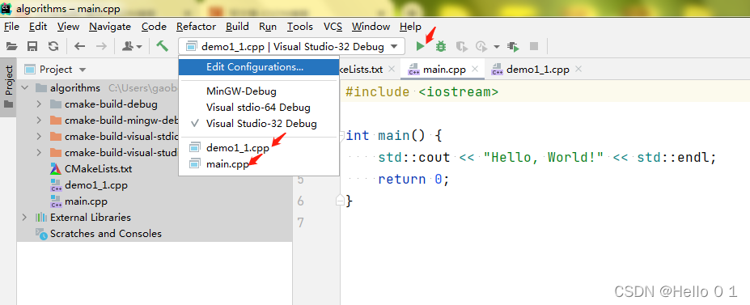
Task: Click the "Hello, World!" string literal
Action: pos(544,157)
